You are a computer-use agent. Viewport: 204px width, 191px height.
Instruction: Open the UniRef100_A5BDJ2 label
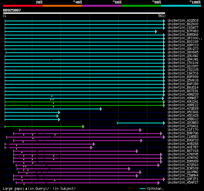click(183, 119)
